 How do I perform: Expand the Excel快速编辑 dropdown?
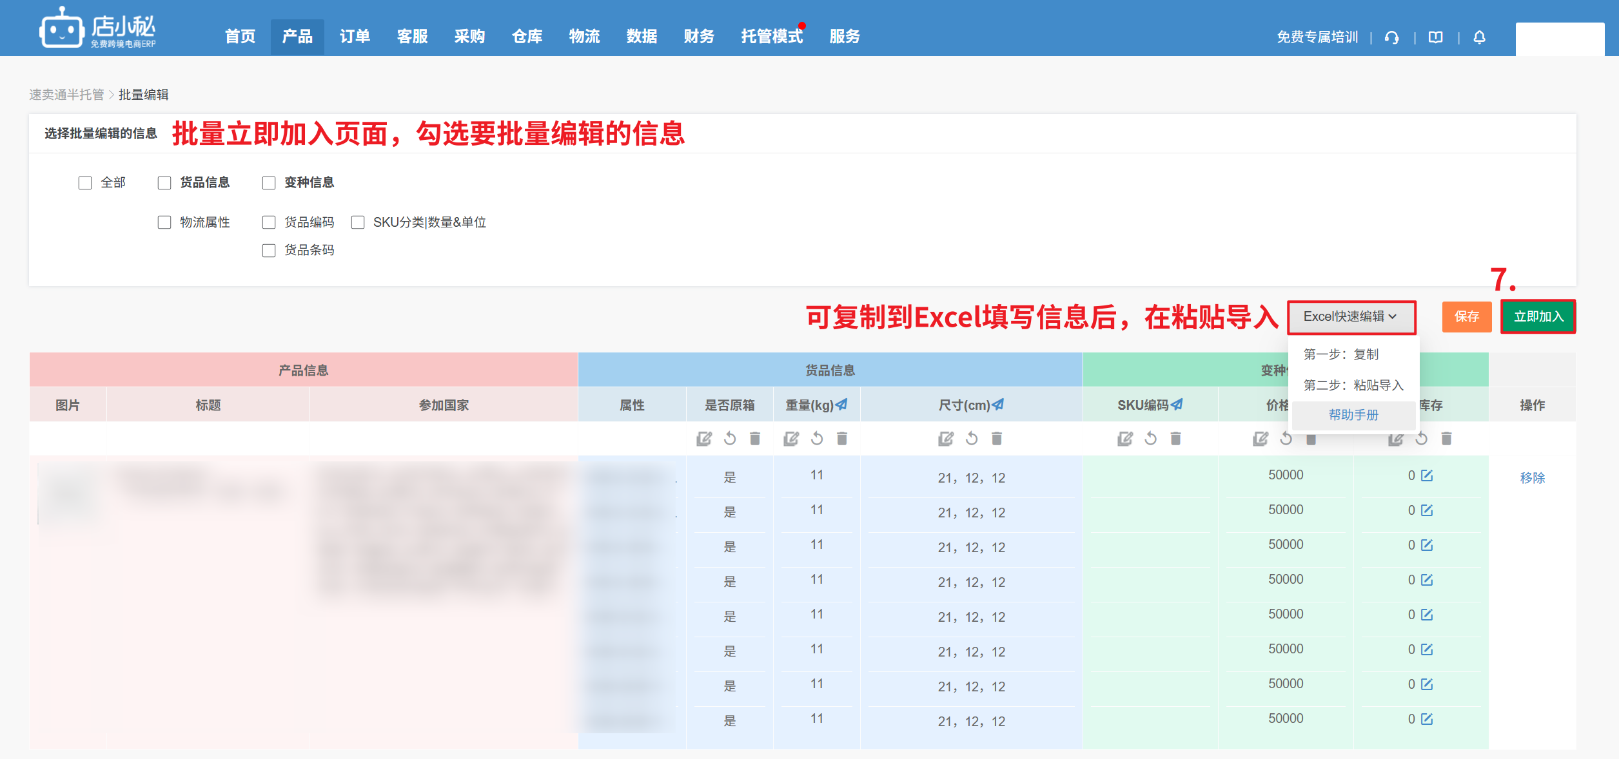(x=1351, y=316)
